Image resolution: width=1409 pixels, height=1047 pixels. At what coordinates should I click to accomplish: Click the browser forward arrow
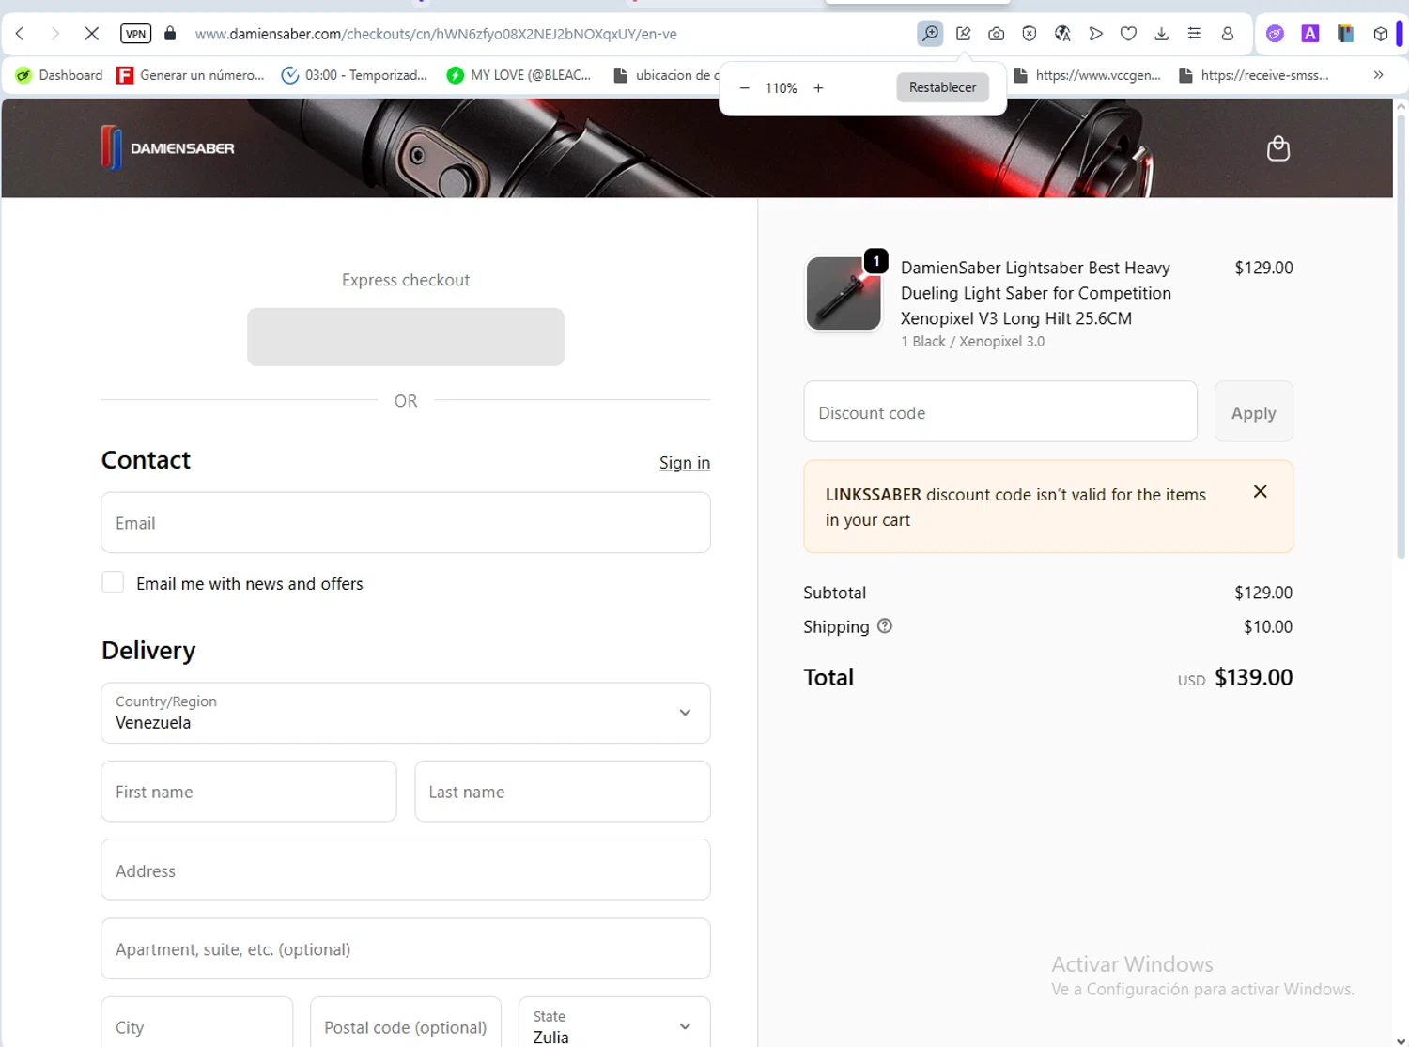55,34
